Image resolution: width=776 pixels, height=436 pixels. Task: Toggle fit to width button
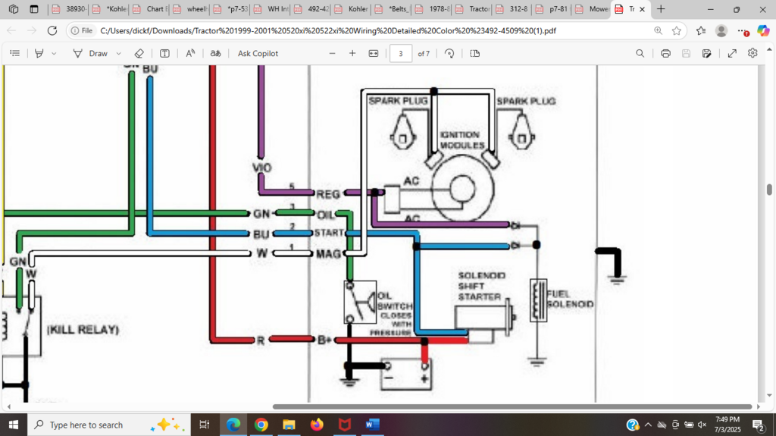(x=373, y=54)
